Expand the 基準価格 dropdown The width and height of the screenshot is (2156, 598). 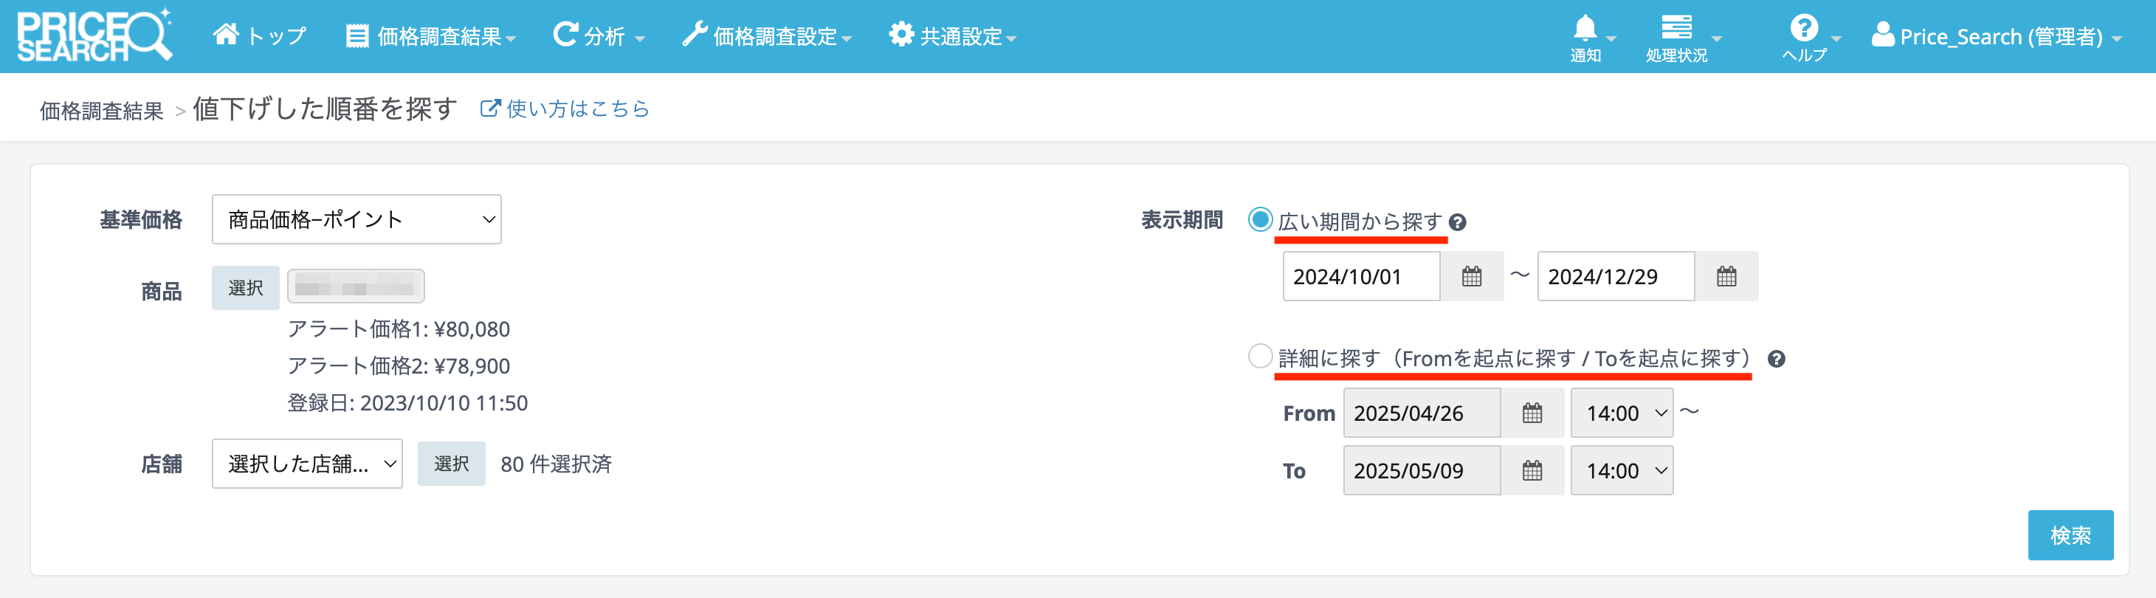357,219
